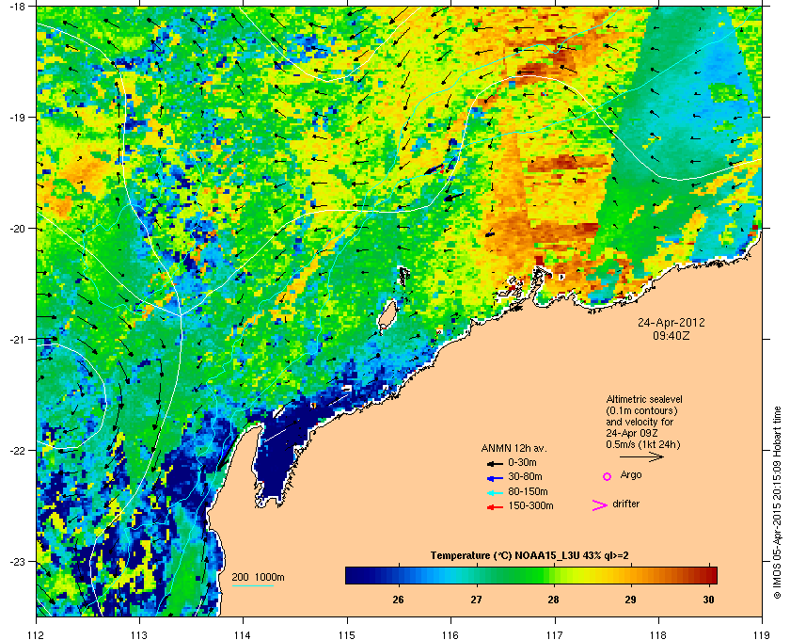Click the IMOS copyright timestamp text
This screenshot has width=790, height=640.
point(777,503)
